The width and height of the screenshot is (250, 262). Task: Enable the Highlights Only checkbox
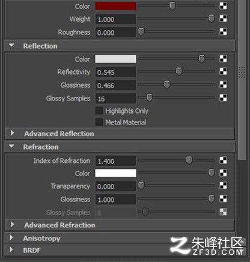click(99, 111)
